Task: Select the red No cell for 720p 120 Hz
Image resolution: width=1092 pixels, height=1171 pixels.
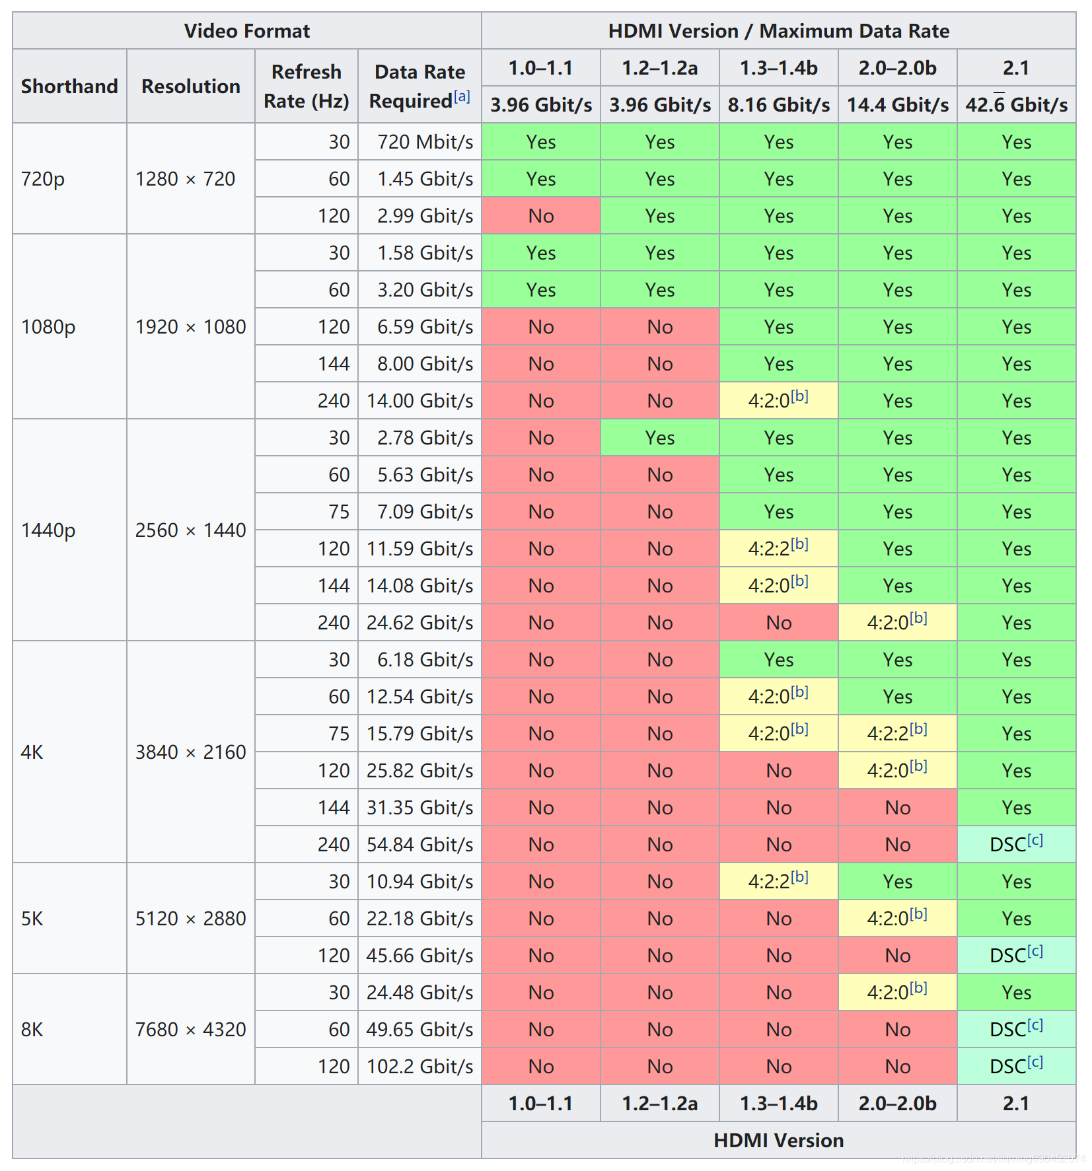Action: click(541, 215)
